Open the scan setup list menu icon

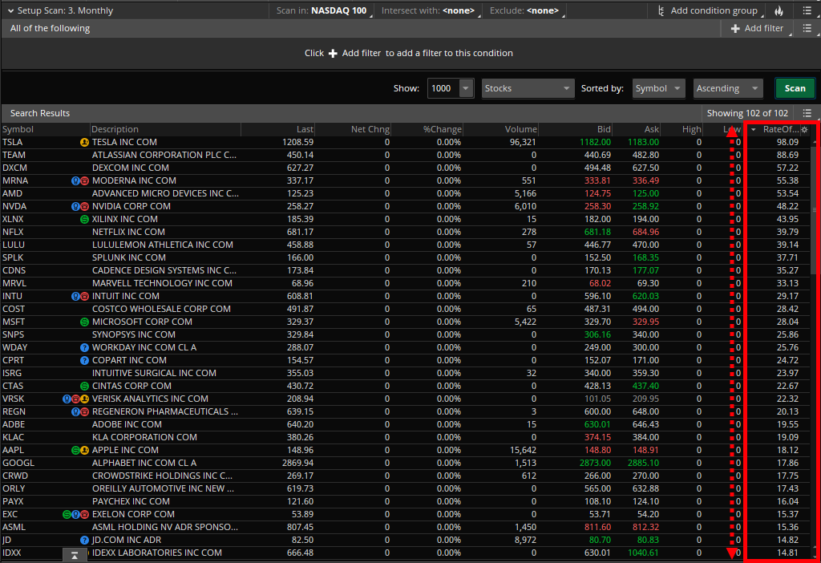[807, 10]
